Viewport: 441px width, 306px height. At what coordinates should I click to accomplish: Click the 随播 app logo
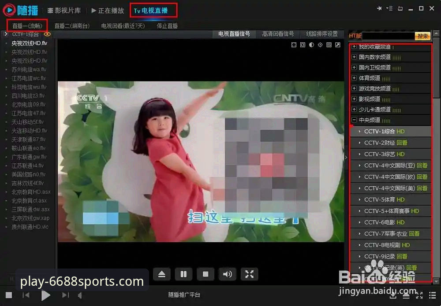(21, 11)
